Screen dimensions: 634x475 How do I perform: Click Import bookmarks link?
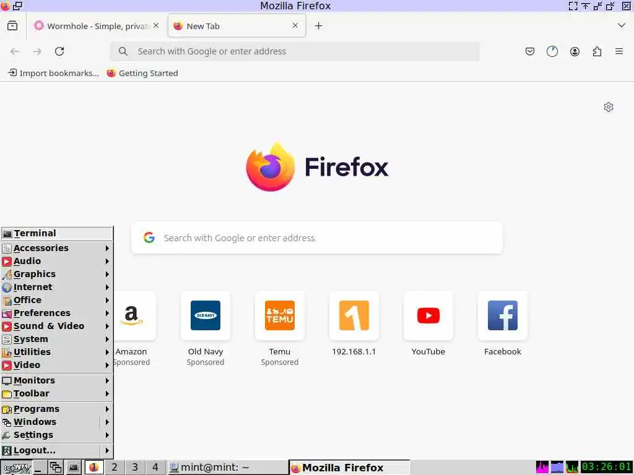(54, 73)
